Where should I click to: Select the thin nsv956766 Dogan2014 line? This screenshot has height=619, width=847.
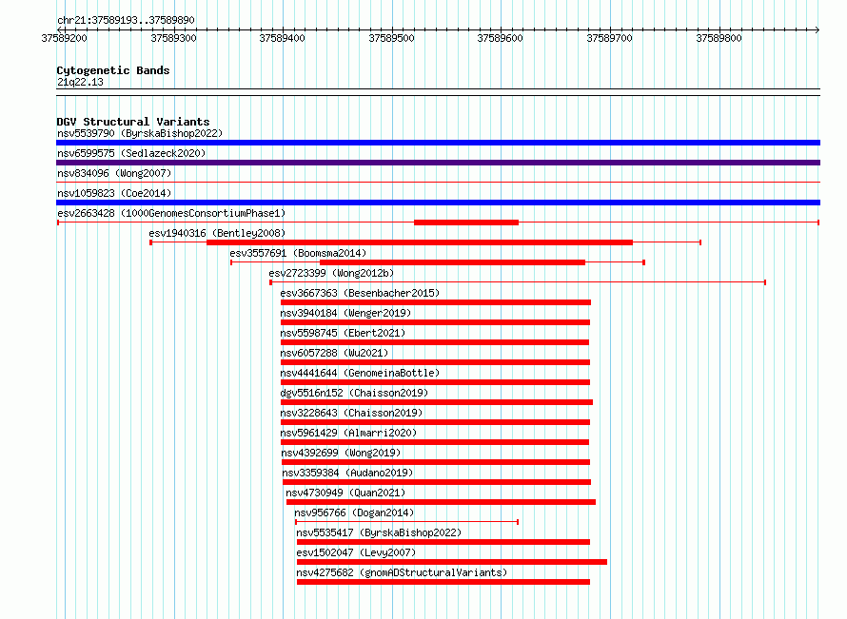[406, 522]
